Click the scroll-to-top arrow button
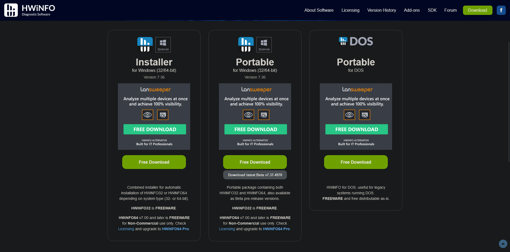Screen dimensions: 510x252 pyautogui.click(x=503, y=244)
